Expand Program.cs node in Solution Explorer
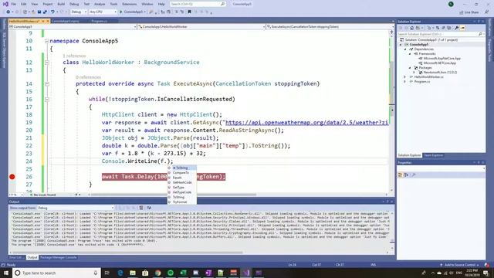 coord(405,82)
